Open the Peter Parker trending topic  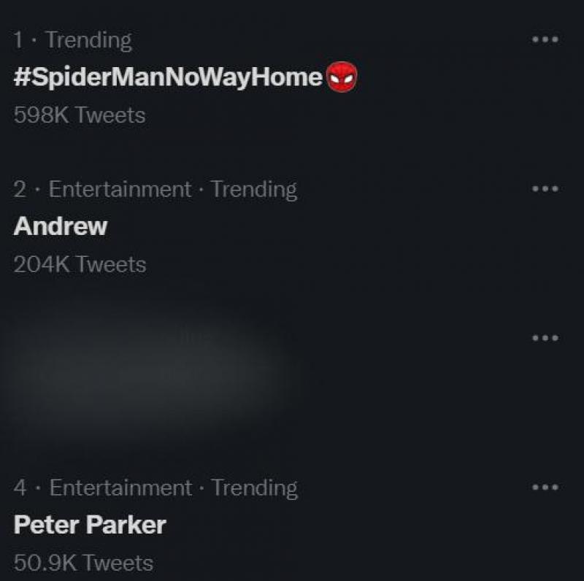pyautogui.click(x=90, y=525)
